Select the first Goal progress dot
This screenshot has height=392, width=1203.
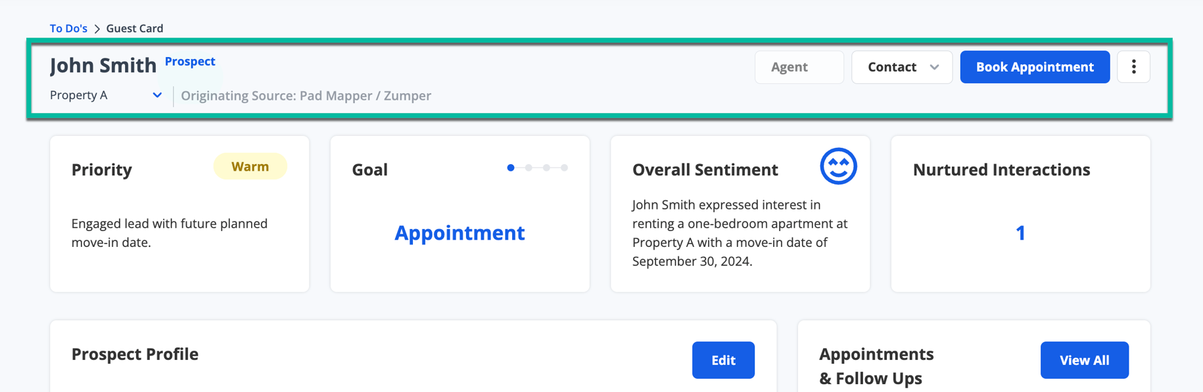pyautogui.click(x=511, y=168)
